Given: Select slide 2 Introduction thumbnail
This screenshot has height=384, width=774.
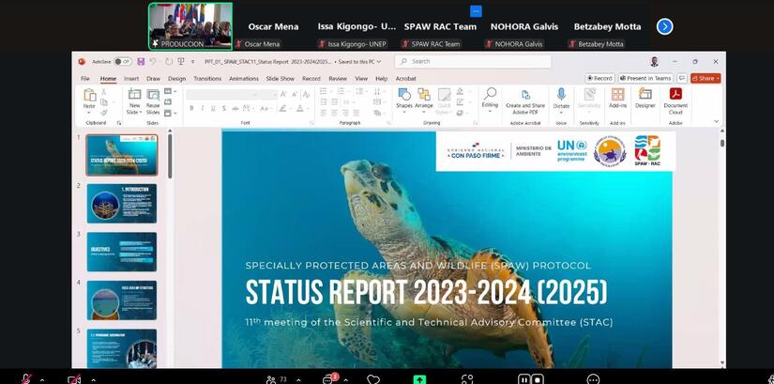Looking at the screenshot, I should pos(122,202).
